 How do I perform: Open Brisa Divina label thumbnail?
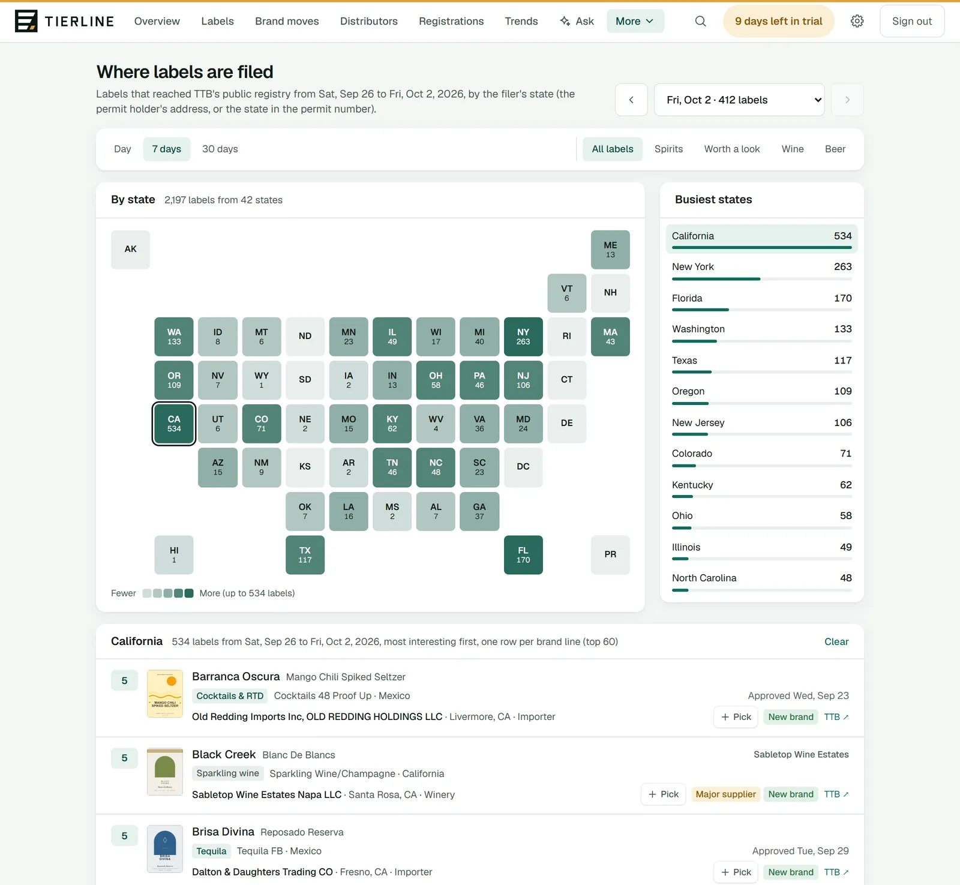tap(165, 849)
